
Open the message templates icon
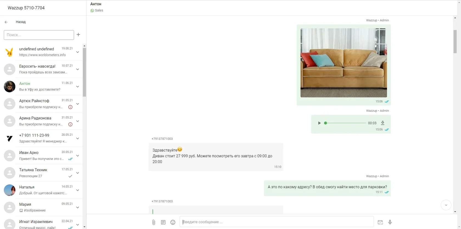coord(163,222)
